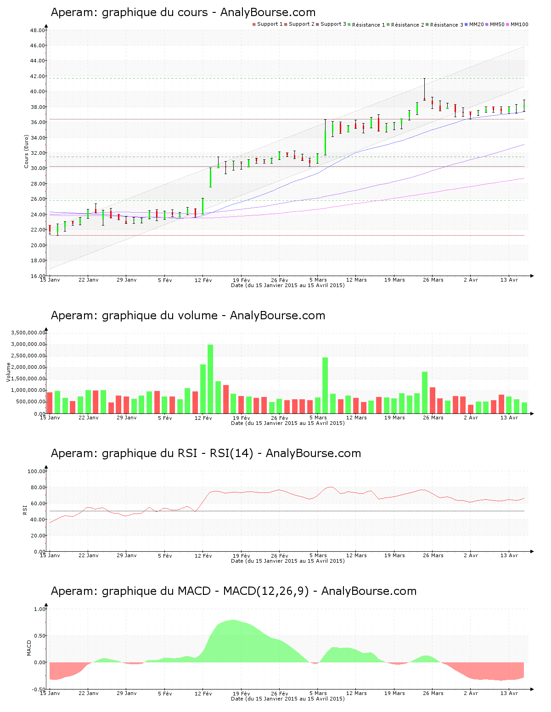Image resolution: width=551 pixels, height=712 pixels.
Task: Click the 100.00 RSI axis value
Action: pyautogui.click(x=36, y=471)
